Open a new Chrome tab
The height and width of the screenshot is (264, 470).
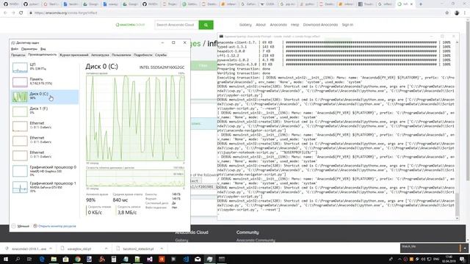tap(421, 4)
